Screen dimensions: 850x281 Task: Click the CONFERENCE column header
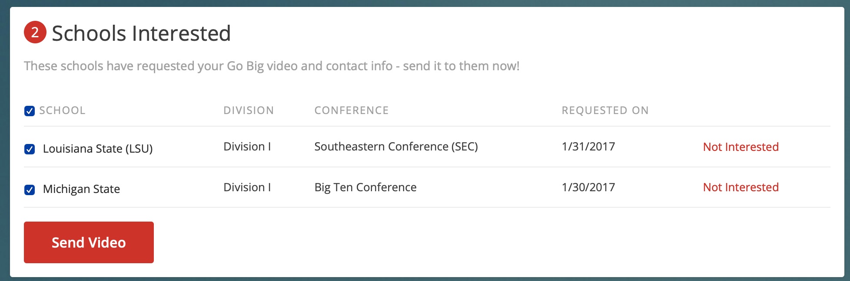[351, 111]
